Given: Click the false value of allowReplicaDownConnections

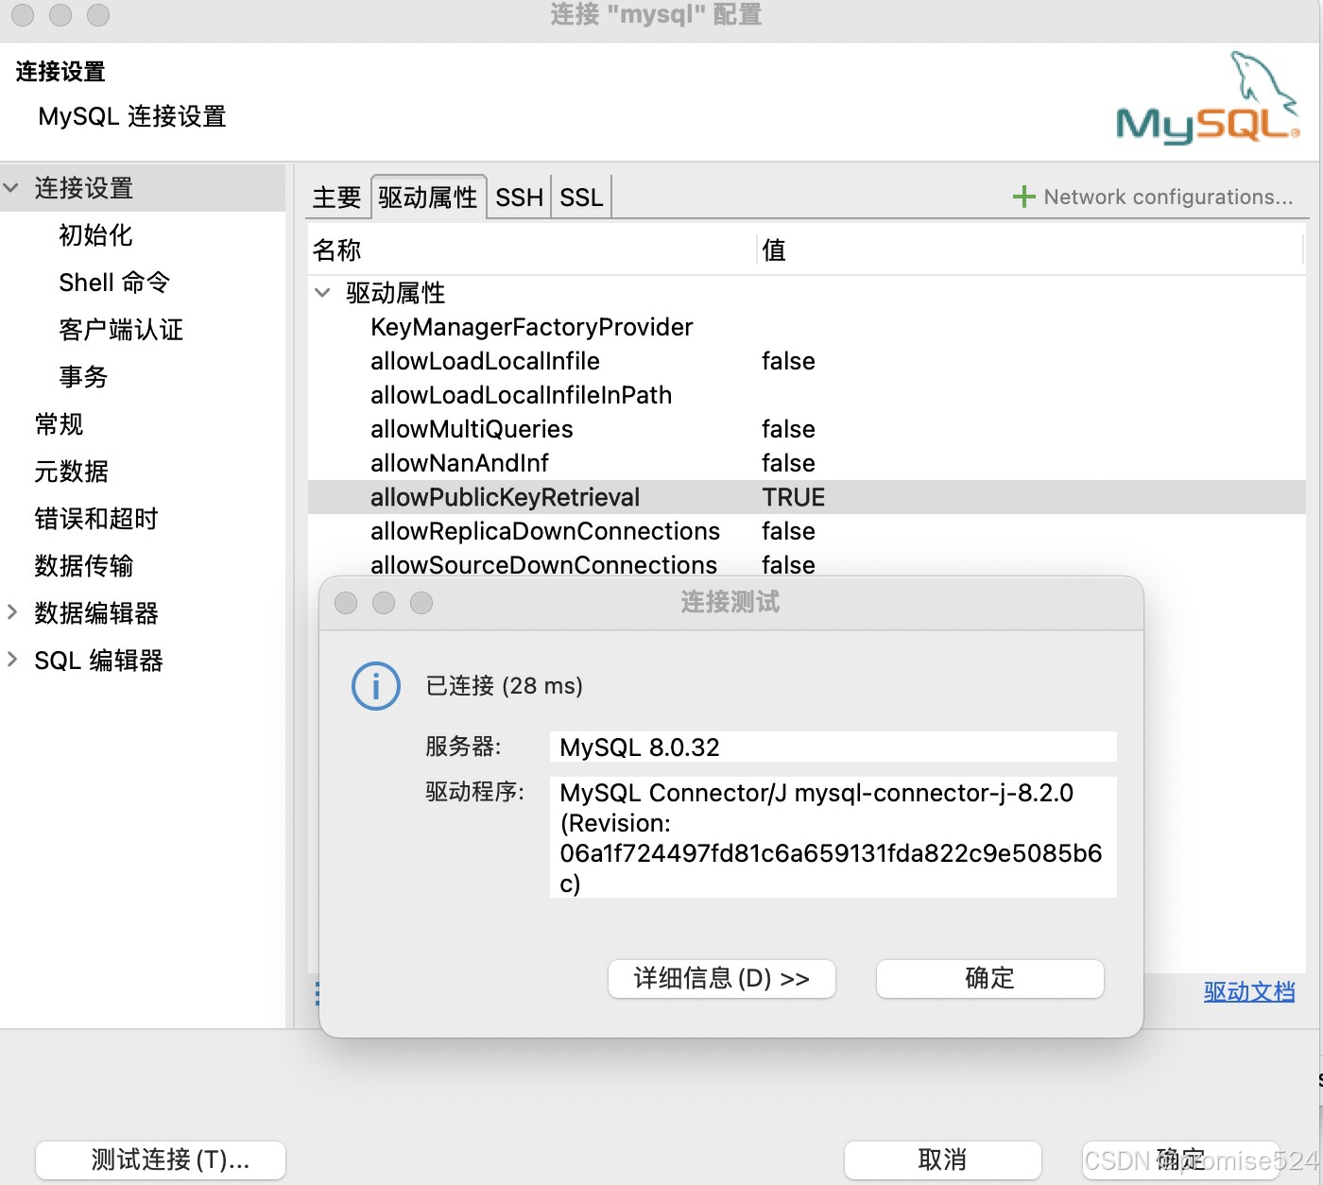Looking at the screenshot, I should (x=788, y=531).
